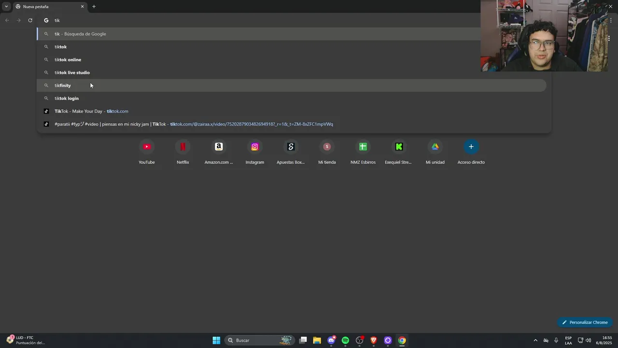Image resolution: width=618 pixels, height=348 pixels.
Task: Select the 'tiktok online' suggestion
Action: click(x=292, y=59)
